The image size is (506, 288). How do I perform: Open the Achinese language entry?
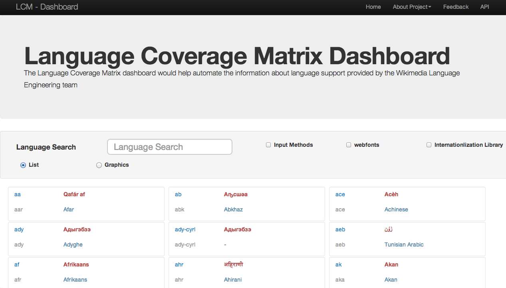pos(396,209)
